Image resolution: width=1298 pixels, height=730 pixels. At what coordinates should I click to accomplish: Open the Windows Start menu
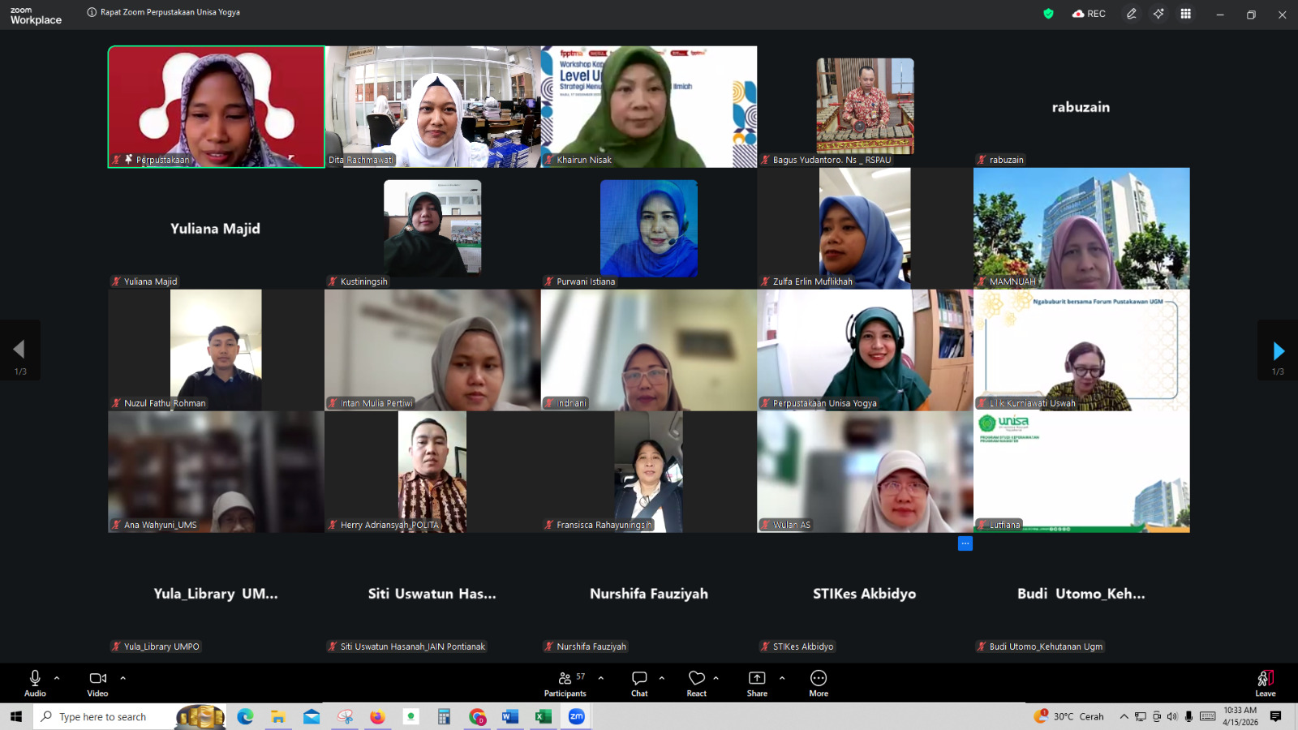point(15,716)
